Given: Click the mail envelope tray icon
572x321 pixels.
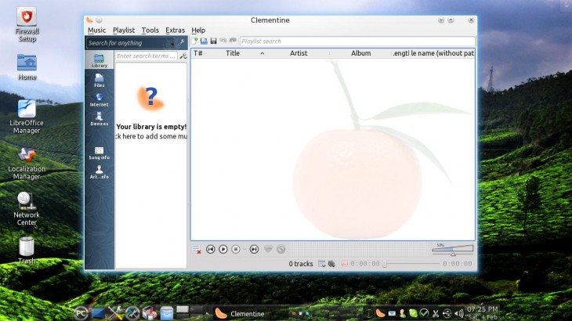Looking at the screenshot, I should 392,313.
